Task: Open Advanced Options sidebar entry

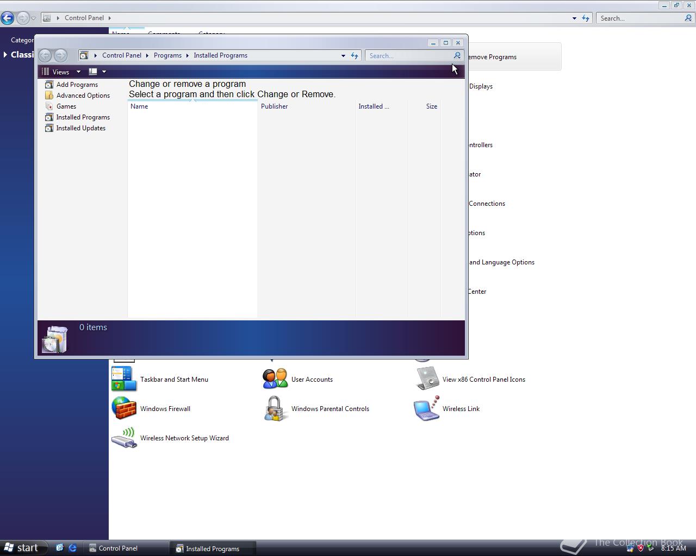Action: point(77,96)
